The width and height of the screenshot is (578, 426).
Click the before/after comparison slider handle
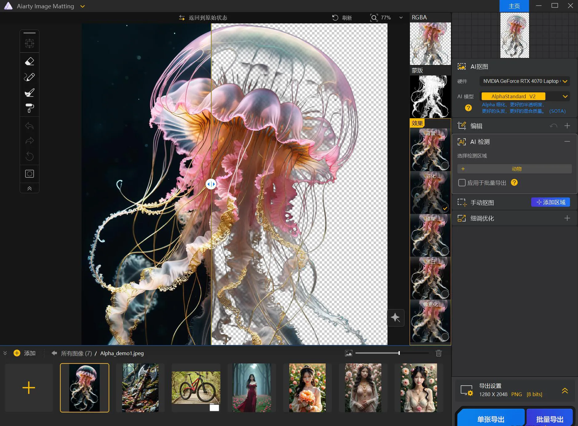point(211,184)
